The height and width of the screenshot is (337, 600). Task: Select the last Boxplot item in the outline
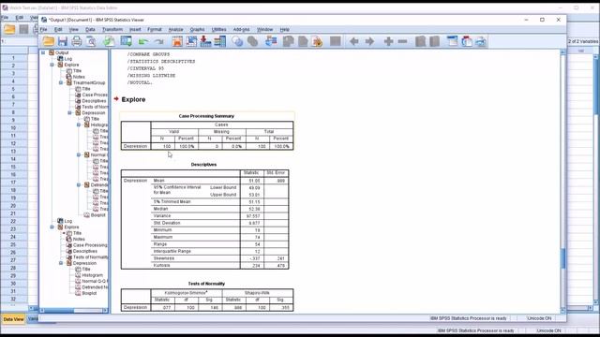(x=89, y=293)
